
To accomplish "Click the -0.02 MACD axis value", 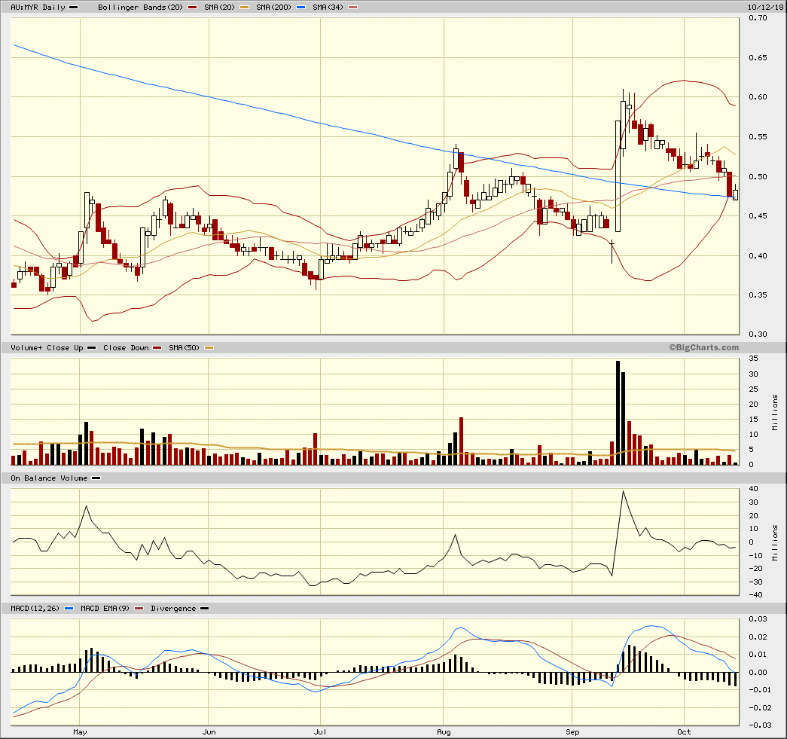I will click(759, 707).
